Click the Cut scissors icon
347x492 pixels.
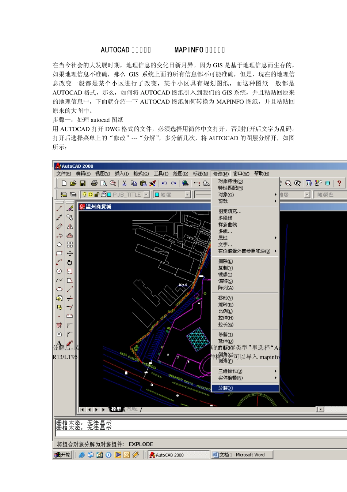[x=124, y=183]
